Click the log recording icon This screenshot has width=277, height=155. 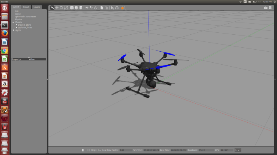coord(270,7)
